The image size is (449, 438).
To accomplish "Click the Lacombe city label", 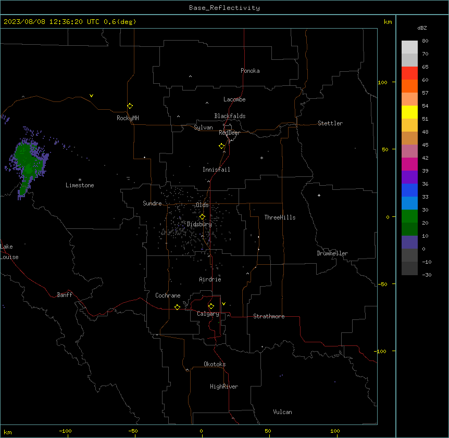I will tap(234, 99).
